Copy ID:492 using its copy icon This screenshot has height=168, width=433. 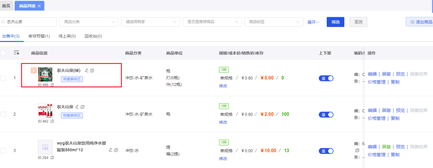tap(52, 121)
